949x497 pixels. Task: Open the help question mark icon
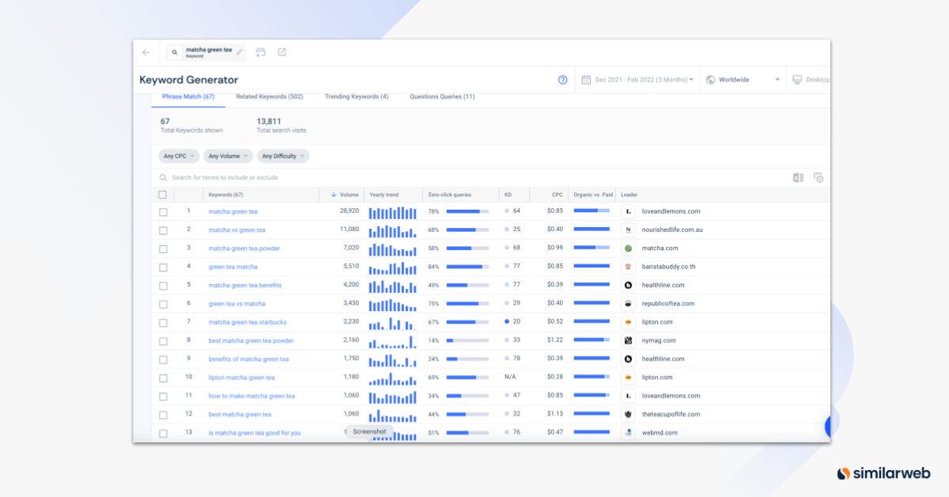pos(562,80)
